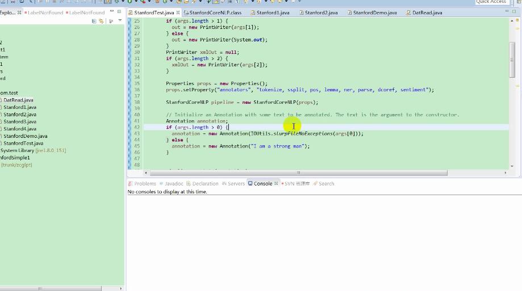Click the editor scrollbar down arrow

click(512, 166)
